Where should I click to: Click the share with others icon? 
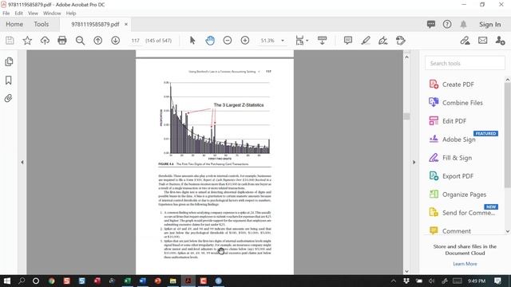500,41
